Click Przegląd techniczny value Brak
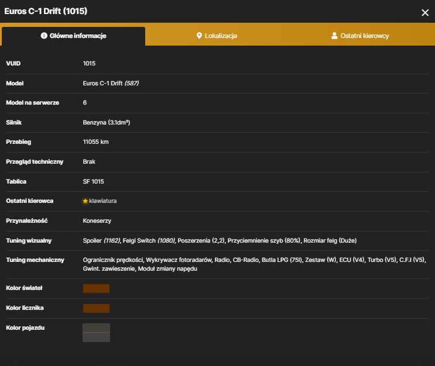 [89, 161]
